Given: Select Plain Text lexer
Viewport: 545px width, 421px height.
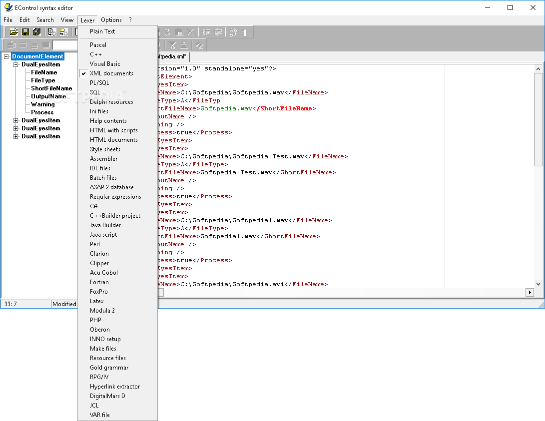Looking at the screenshot, I should pos(117,31).
